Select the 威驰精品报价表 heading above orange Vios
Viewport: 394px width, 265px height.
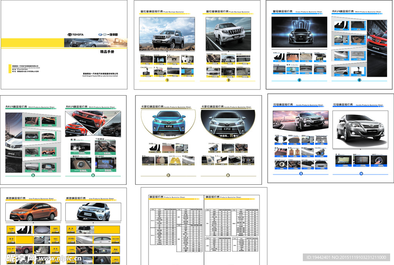[15, 198]
